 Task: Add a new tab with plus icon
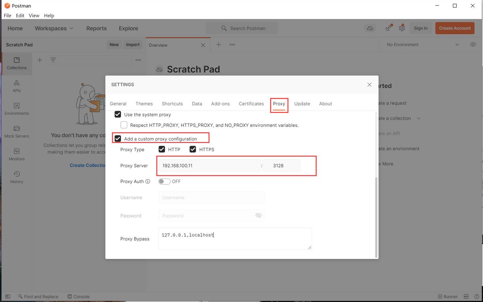pos(219,44)
